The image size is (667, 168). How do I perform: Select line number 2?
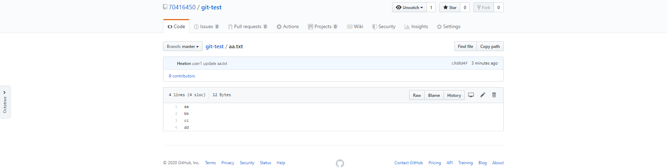point(176,114)
